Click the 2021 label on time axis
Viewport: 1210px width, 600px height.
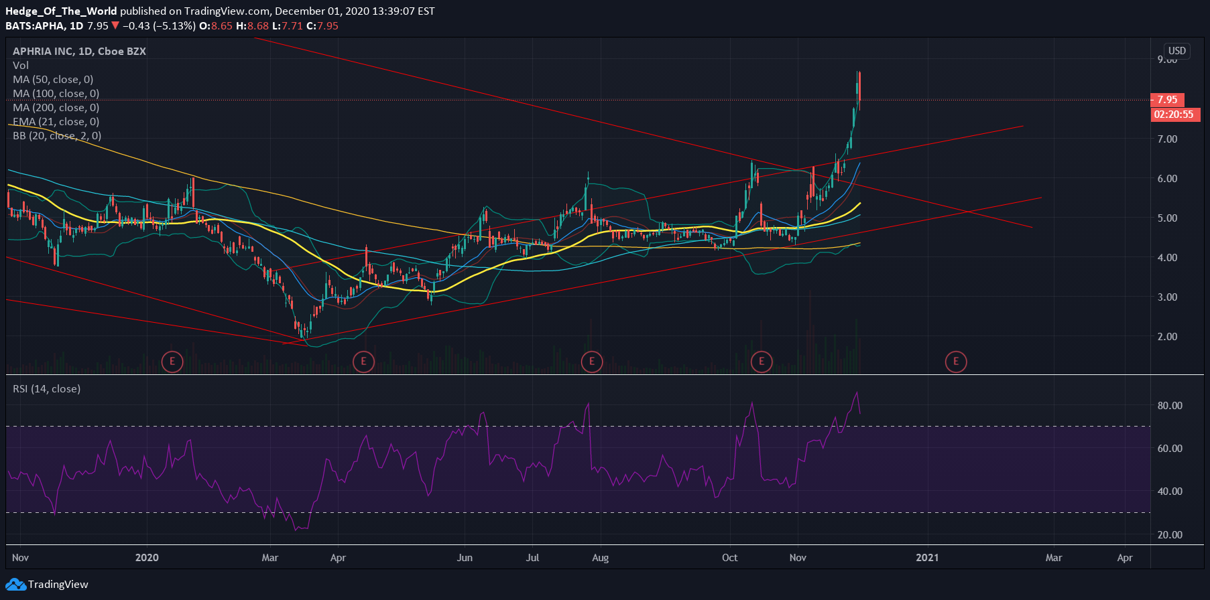pyautogui.click(x=927, y=557)
